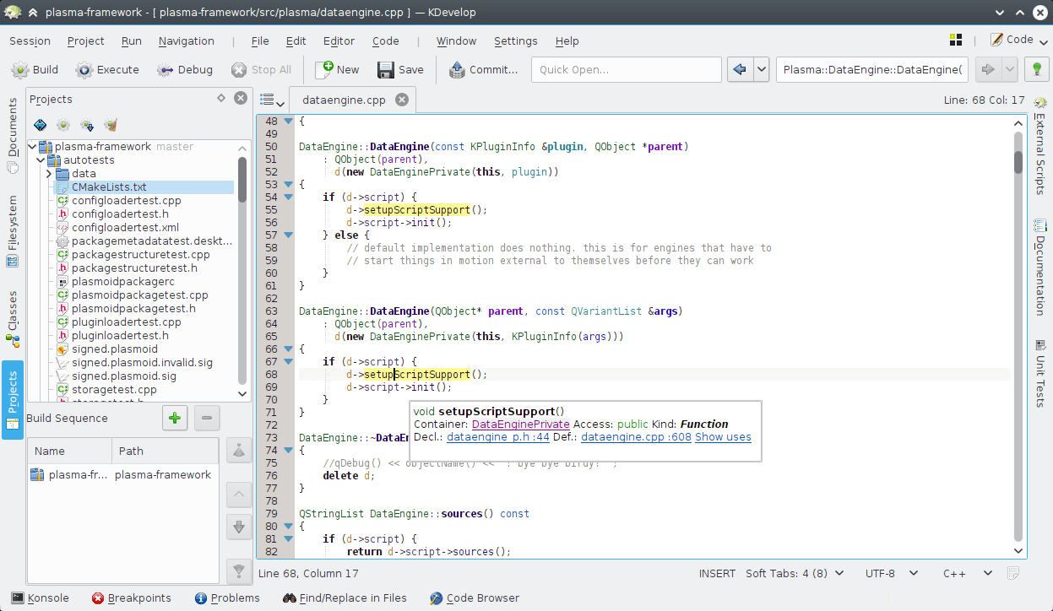Collapse the autotests folder in the project tree
The width and height of the screenshot is (1053, 611).
point(40,158)
